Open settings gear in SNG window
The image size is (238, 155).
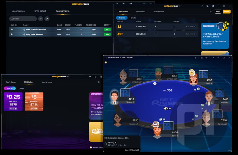99,82
